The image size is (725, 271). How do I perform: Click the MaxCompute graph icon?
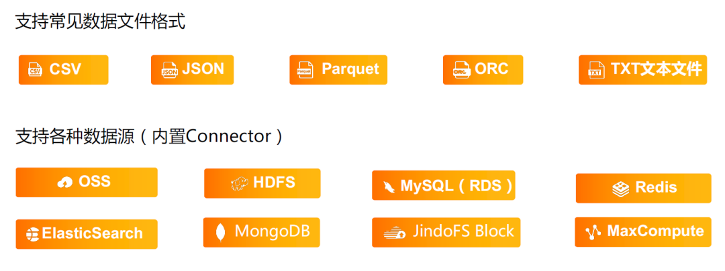(x=593, y=232)
